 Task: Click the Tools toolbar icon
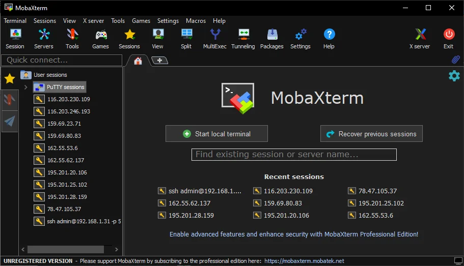click(72, 39)
